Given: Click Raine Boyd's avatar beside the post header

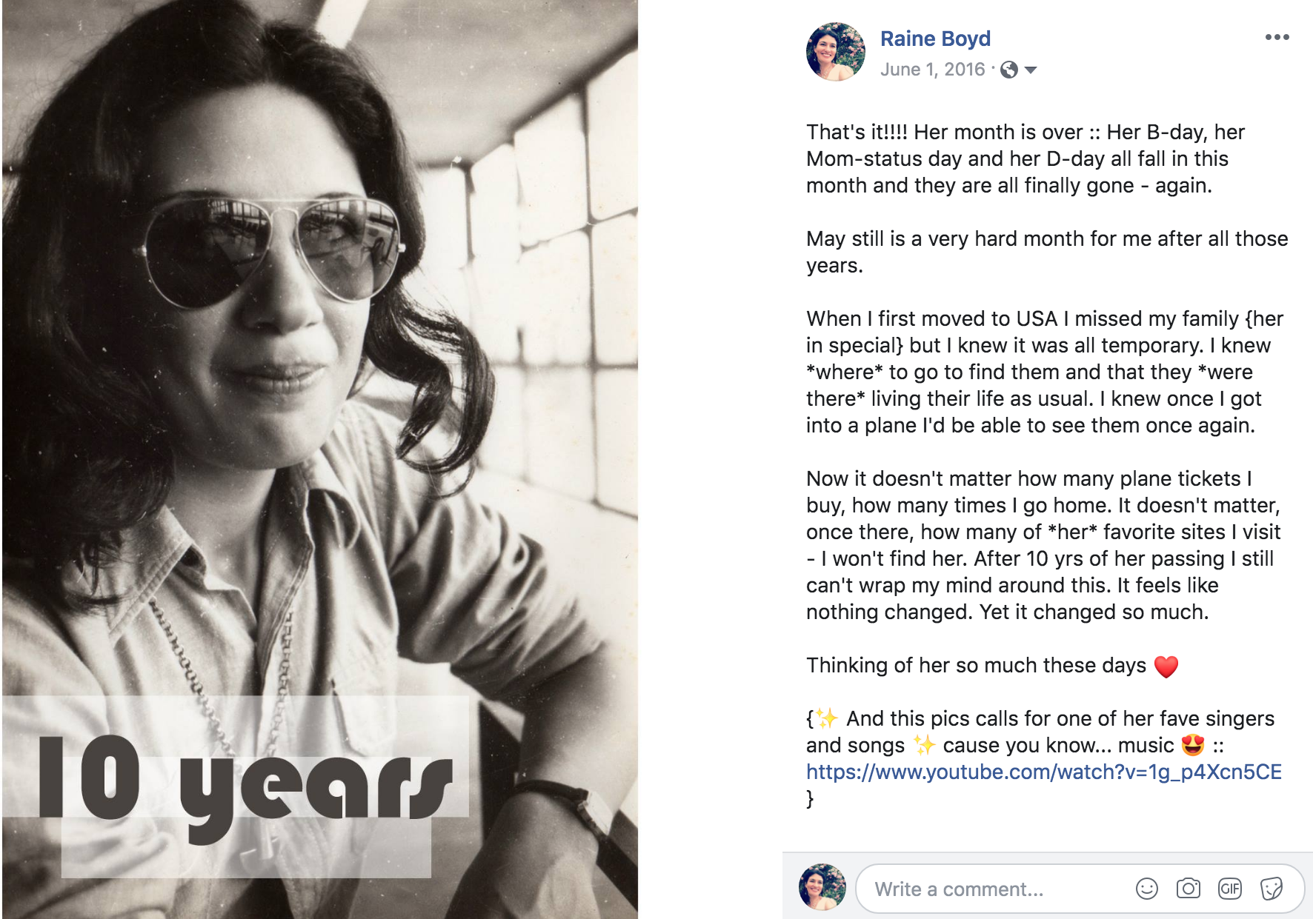Looking at the screenshot, I should pos(836,52).
